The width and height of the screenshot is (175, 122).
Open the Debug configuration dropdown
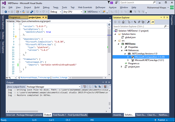click(x=55, y=12)
